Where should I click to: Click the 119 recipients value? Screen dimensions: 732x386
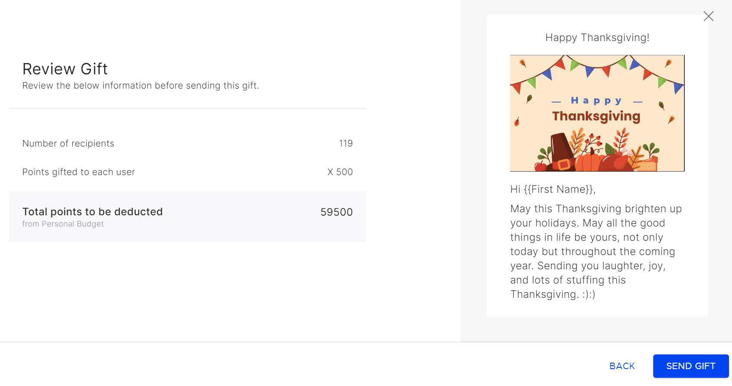(x=346, y=144)
